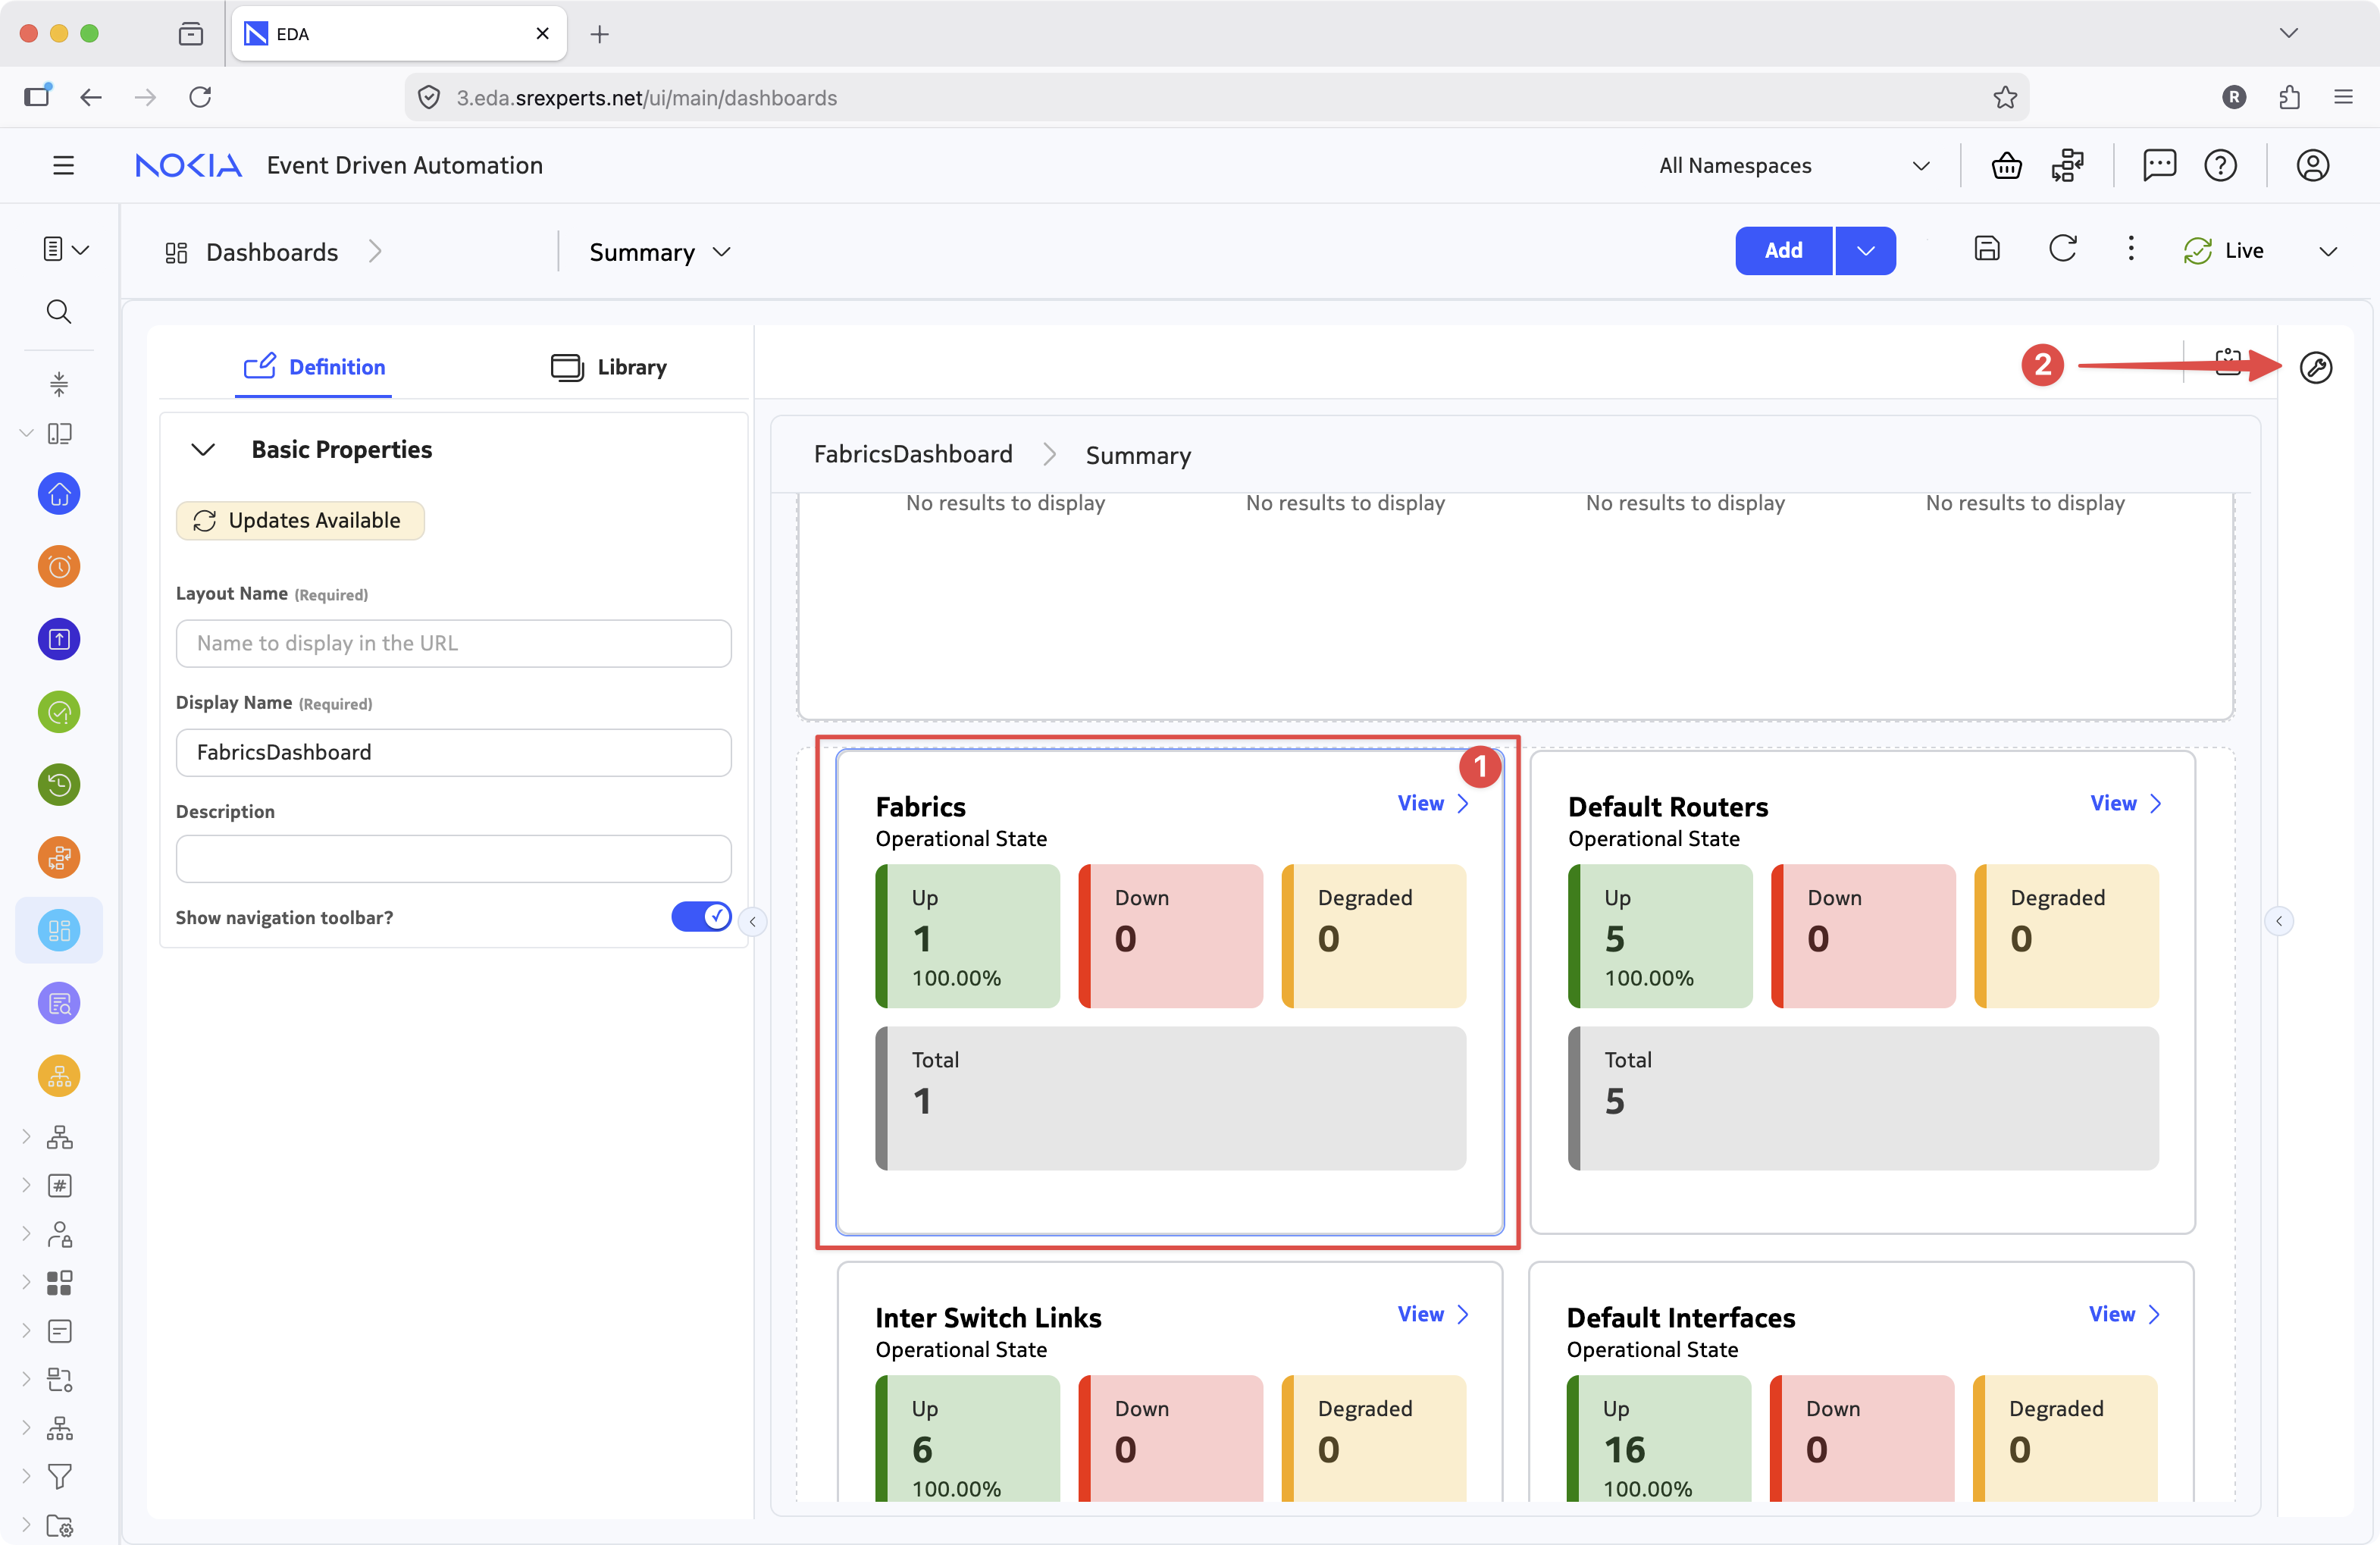Image resolution: width=2380 pixels, height=1545 pixels.
Task: Open the Add button dropdown arrow
Action: click(x=1866, y=250)
